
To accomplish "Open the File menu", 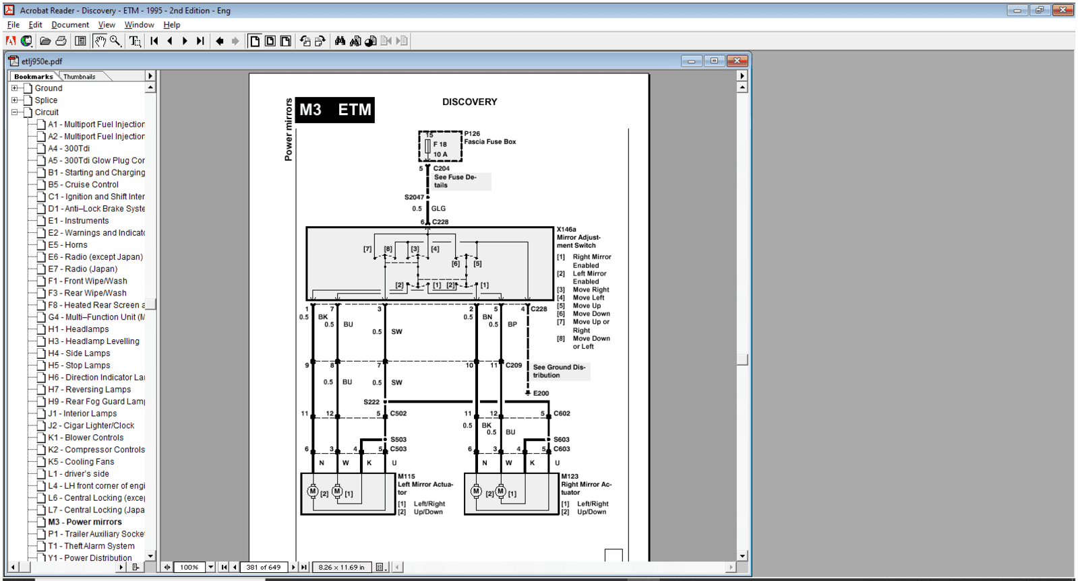I will (x=13, y=25).
